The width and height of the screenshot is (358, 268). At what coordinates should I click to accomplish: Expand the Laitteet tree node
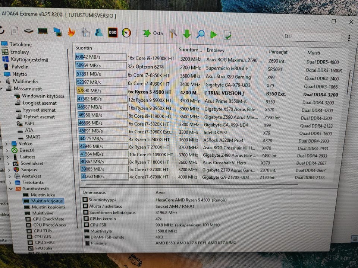tap(8, 157)
